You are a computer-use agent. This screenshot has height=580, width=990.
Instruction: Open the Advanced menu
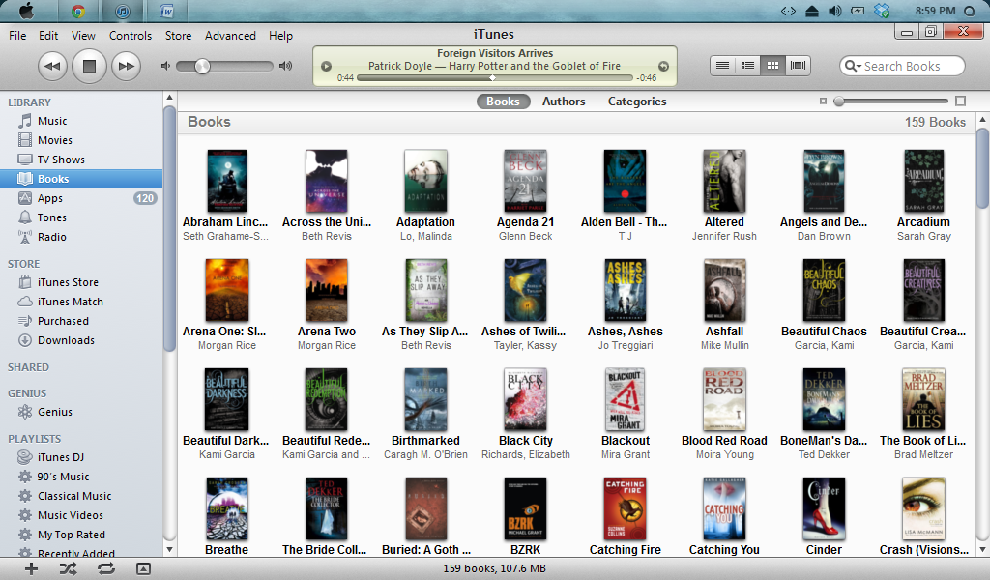[230, 36]
